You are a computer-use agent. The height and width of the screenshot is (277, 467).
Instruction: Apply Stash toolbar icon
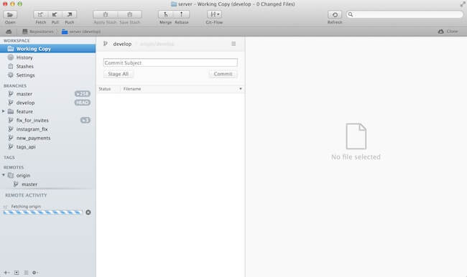(105, 14)
